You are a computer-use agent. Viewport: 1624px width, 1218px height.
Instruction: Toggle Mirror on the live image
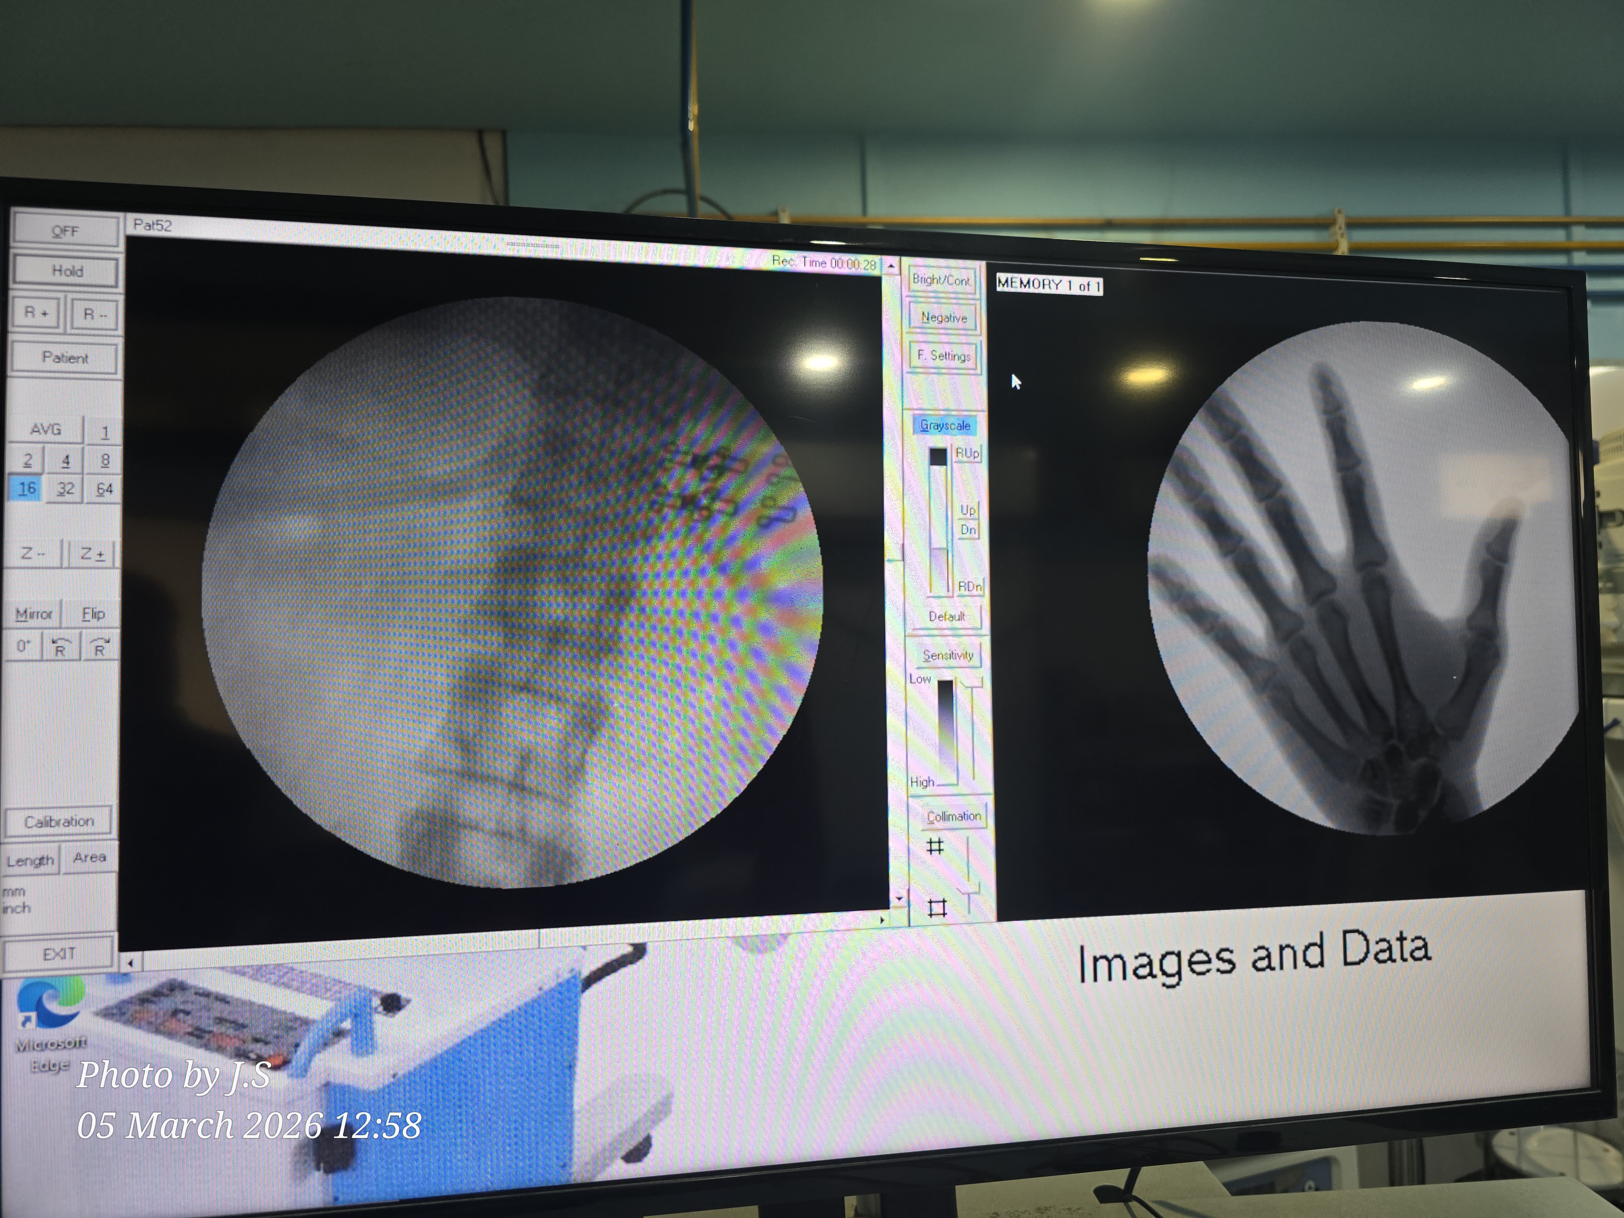33,614
